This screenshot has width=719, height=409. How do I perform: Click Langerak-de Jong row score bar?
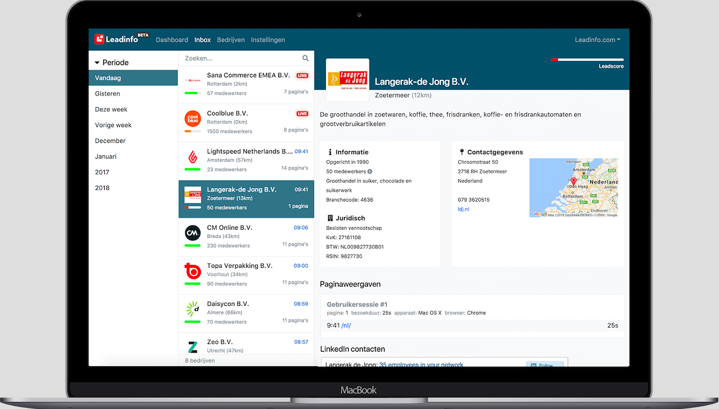[193, 207]
